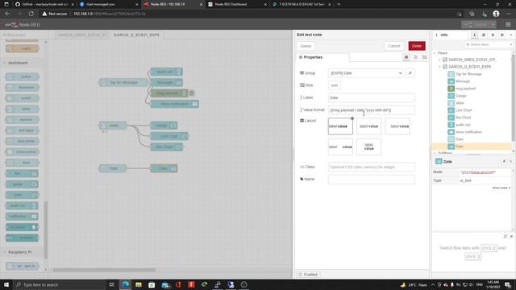
Task: Open node settings gear icon in edit panel
Action: [406, 57]
